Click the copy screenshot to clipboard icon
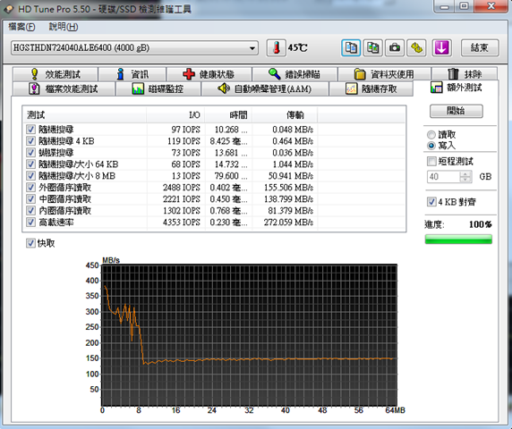 373,47
